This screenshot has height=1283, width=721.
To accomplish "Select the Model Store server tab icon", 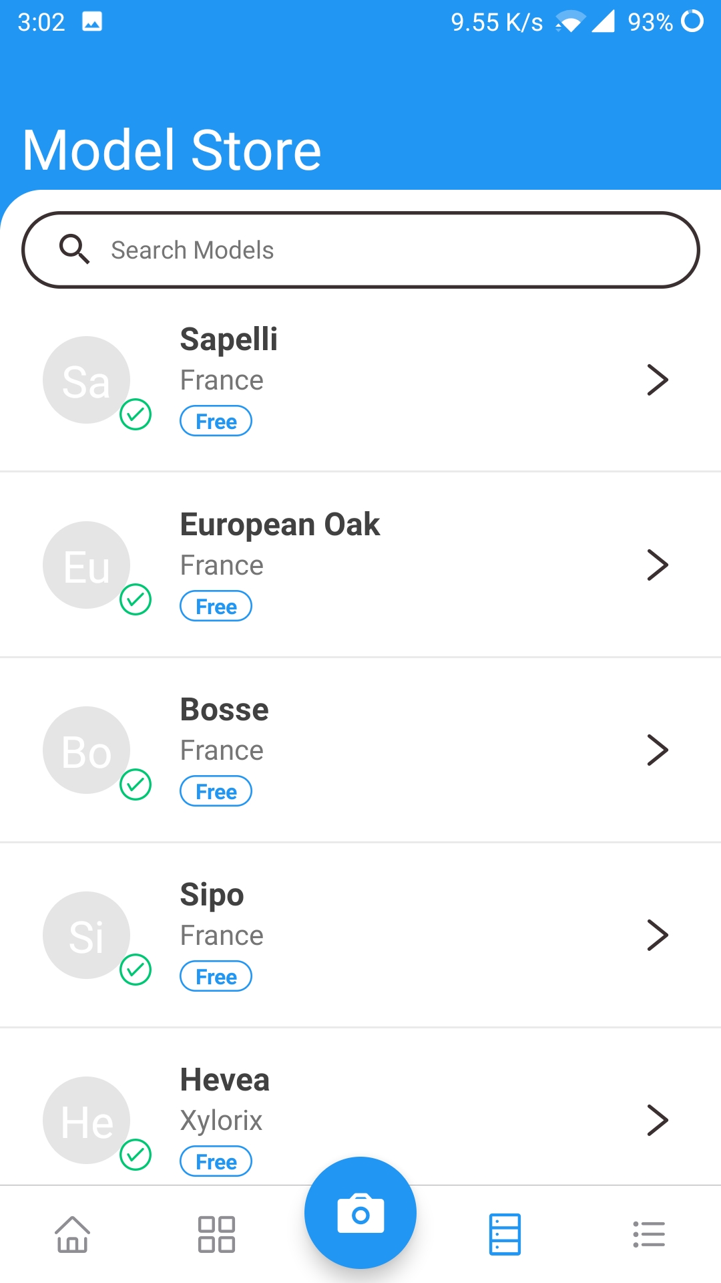I will [505, 1234].
